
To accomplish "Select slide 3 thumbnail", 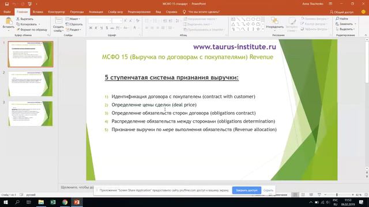I will (x=31, y=114).
